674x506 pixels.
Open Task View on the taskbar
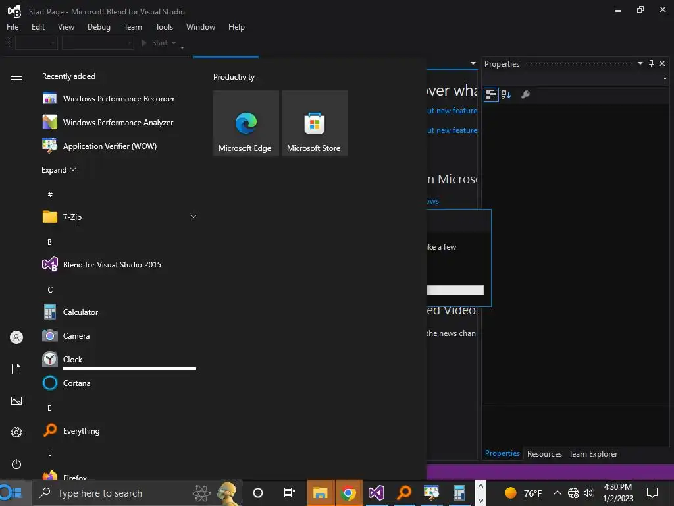tap(290, 493)
